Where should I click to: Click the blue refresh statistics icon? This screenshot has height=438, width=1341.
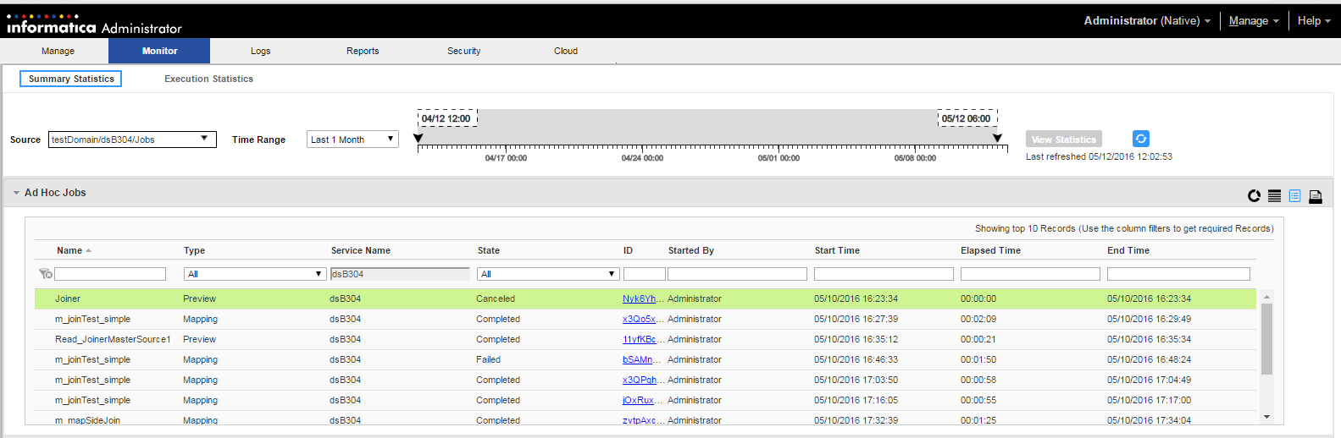tap(1140, 139)
